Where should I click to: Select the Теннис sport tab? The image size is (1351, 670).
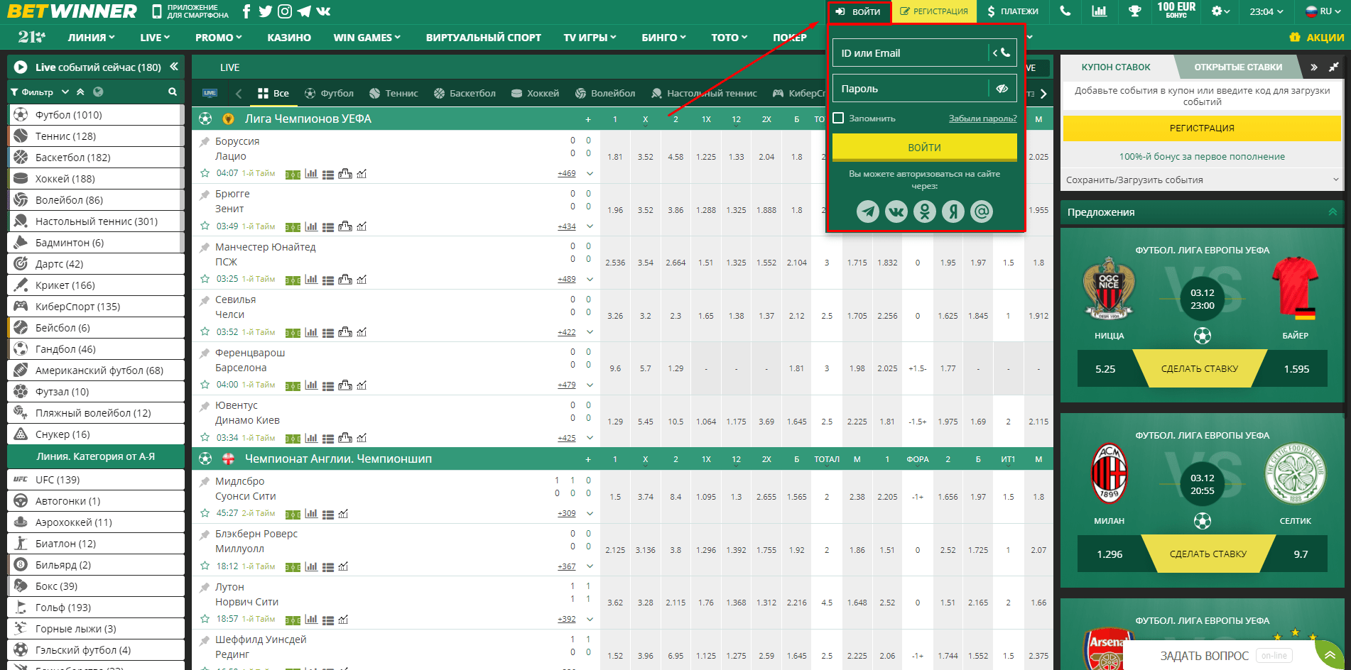pos(394,93)
